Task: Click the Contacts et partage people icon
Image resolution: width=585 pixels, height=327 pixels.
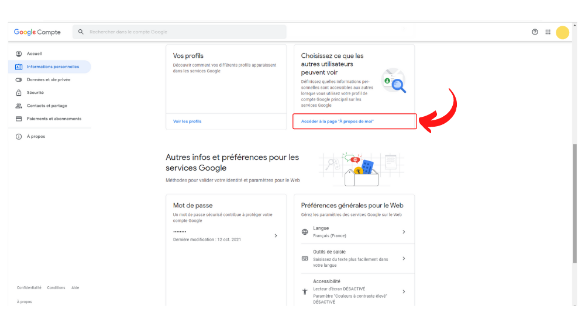Action: coord(19,106)
